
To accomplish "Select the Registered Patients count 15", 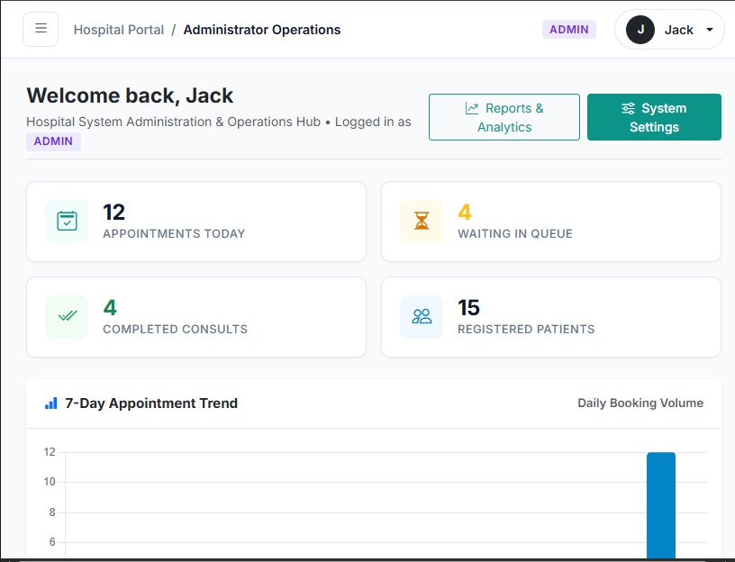I will click(468, 308).
